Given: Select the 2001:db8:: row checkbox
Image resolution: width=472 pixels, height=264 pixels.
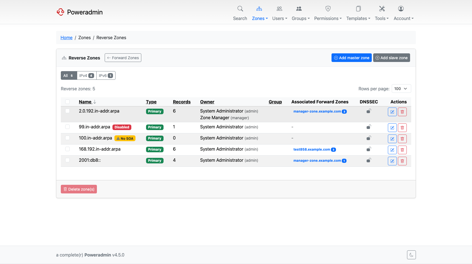Looking at the screenshot, I should click(67, 160).
